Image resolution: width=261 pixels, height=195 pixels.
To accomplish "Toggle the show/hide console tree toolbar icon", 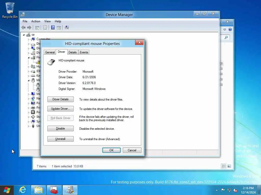I will 37,27.
